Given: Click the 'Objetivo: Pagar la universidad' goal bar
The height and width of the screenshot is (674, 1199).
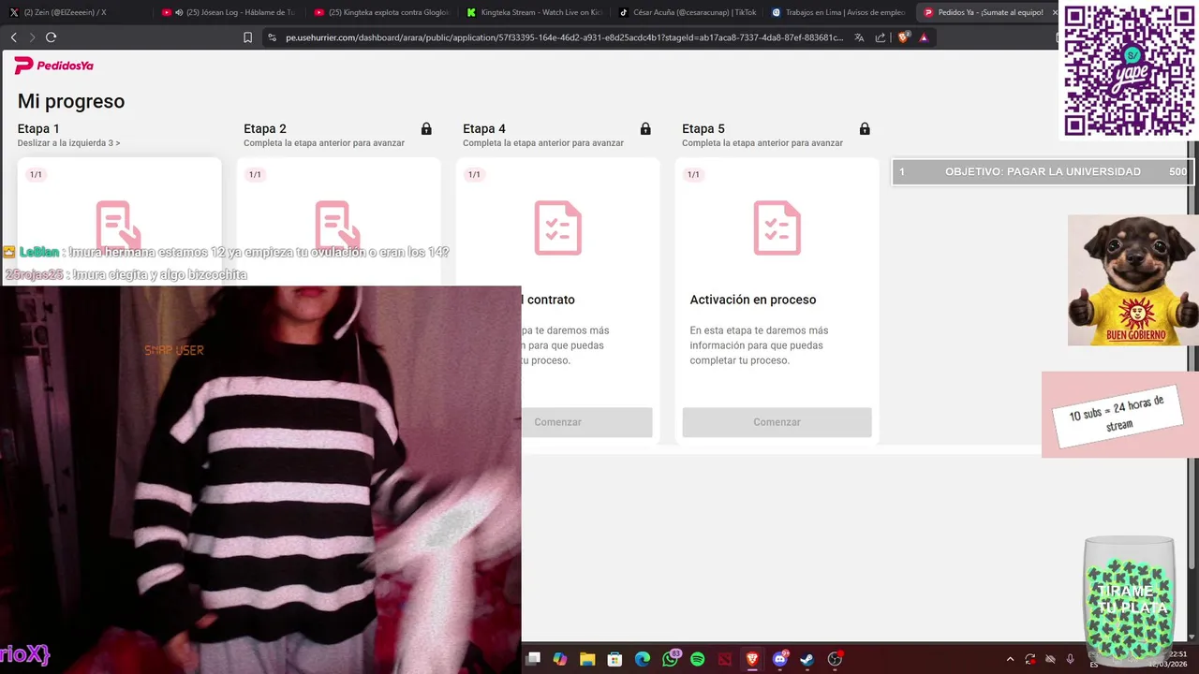Looking at the screenshot, I should tap(1043, 171).
